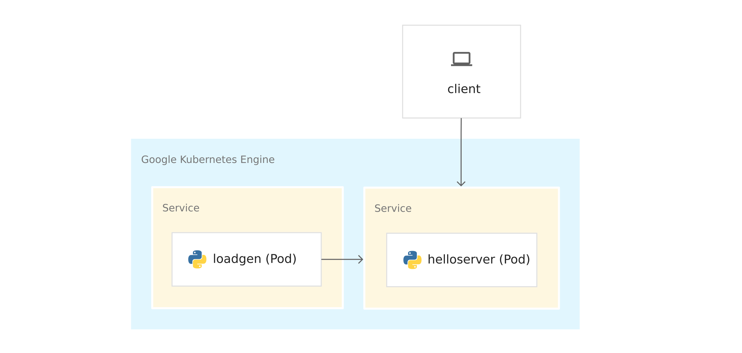This screenshot has height=353, width=742.
Task: Click "(Pod)" next to helloserver
Action: [x=515, y=259]
